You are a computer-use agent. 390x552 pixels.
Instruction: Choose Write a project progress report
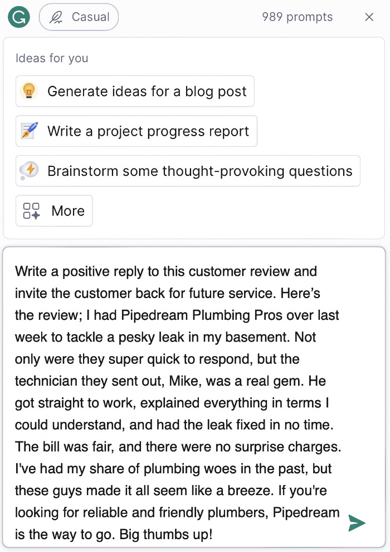click(136, 131)
